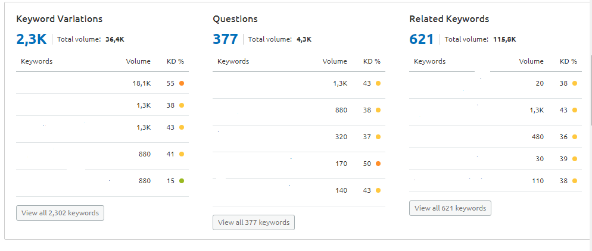Click the yellow KD dot beside 41
592x251 pixels.
coord(182,154)
